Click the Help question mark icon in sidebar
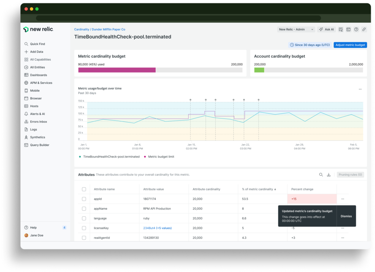This screenshot has width=375, height=272. tap(26, 228)
